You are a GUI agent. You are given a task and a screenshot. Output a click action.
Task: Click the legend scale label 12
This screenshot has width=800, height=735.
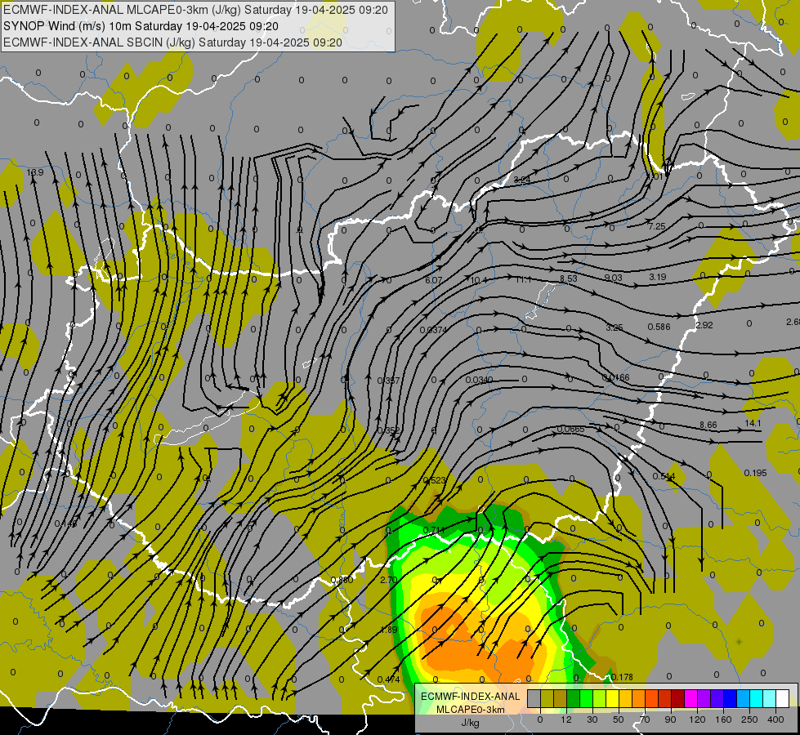pos(565,719)
